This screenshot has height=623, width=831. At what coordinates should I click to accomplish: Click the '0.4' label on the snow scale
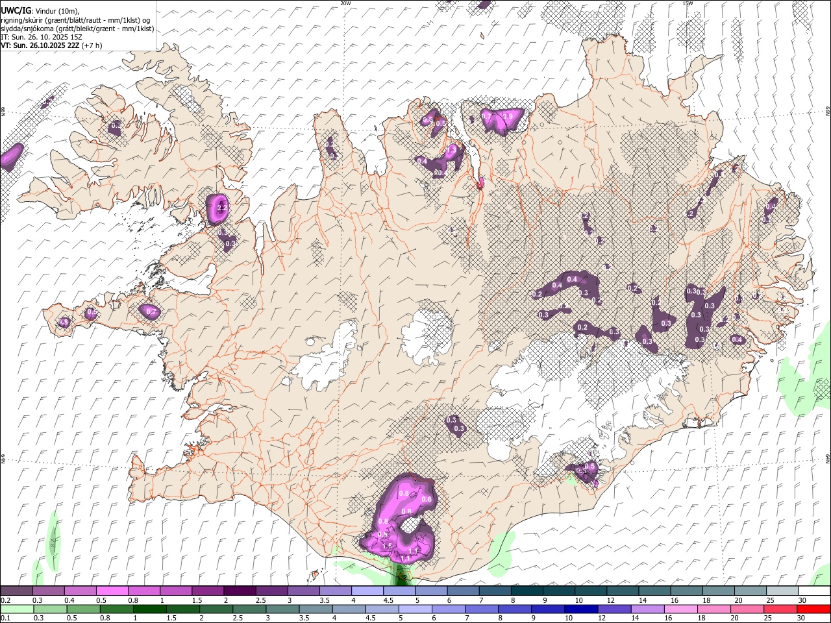click(69, 600)
